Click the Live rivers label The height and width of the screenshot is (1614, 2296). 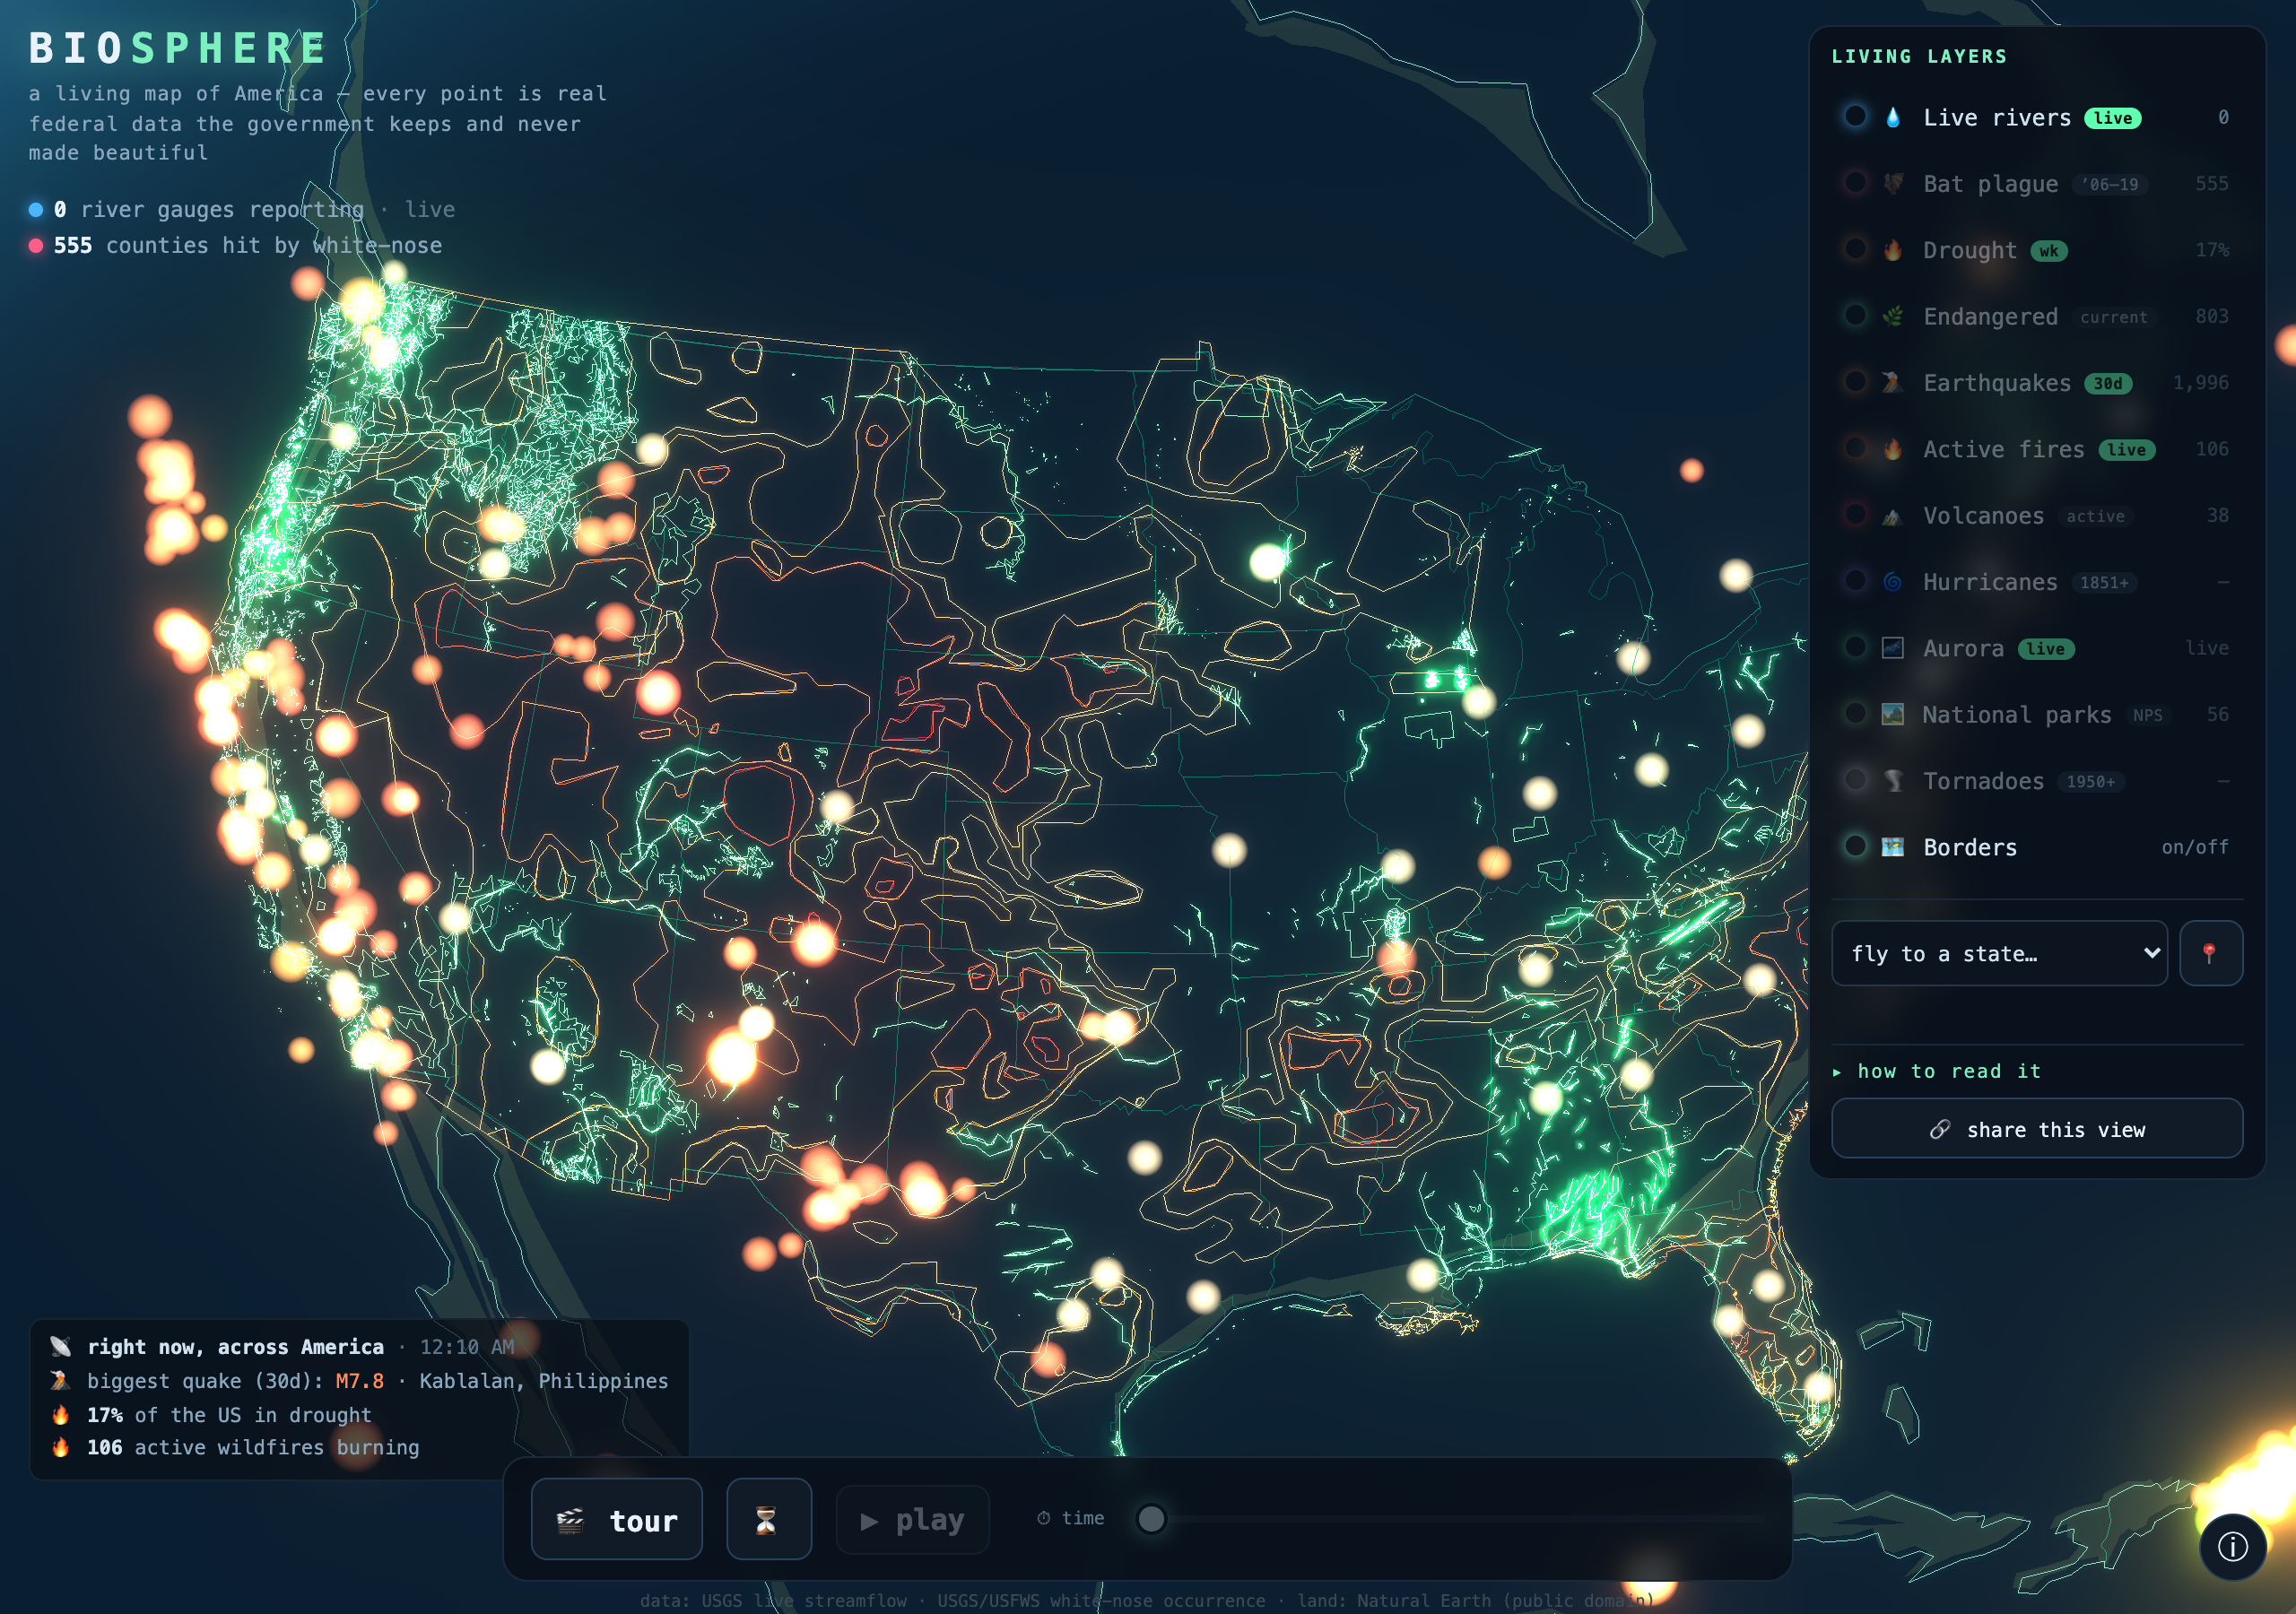point(1996,118)
